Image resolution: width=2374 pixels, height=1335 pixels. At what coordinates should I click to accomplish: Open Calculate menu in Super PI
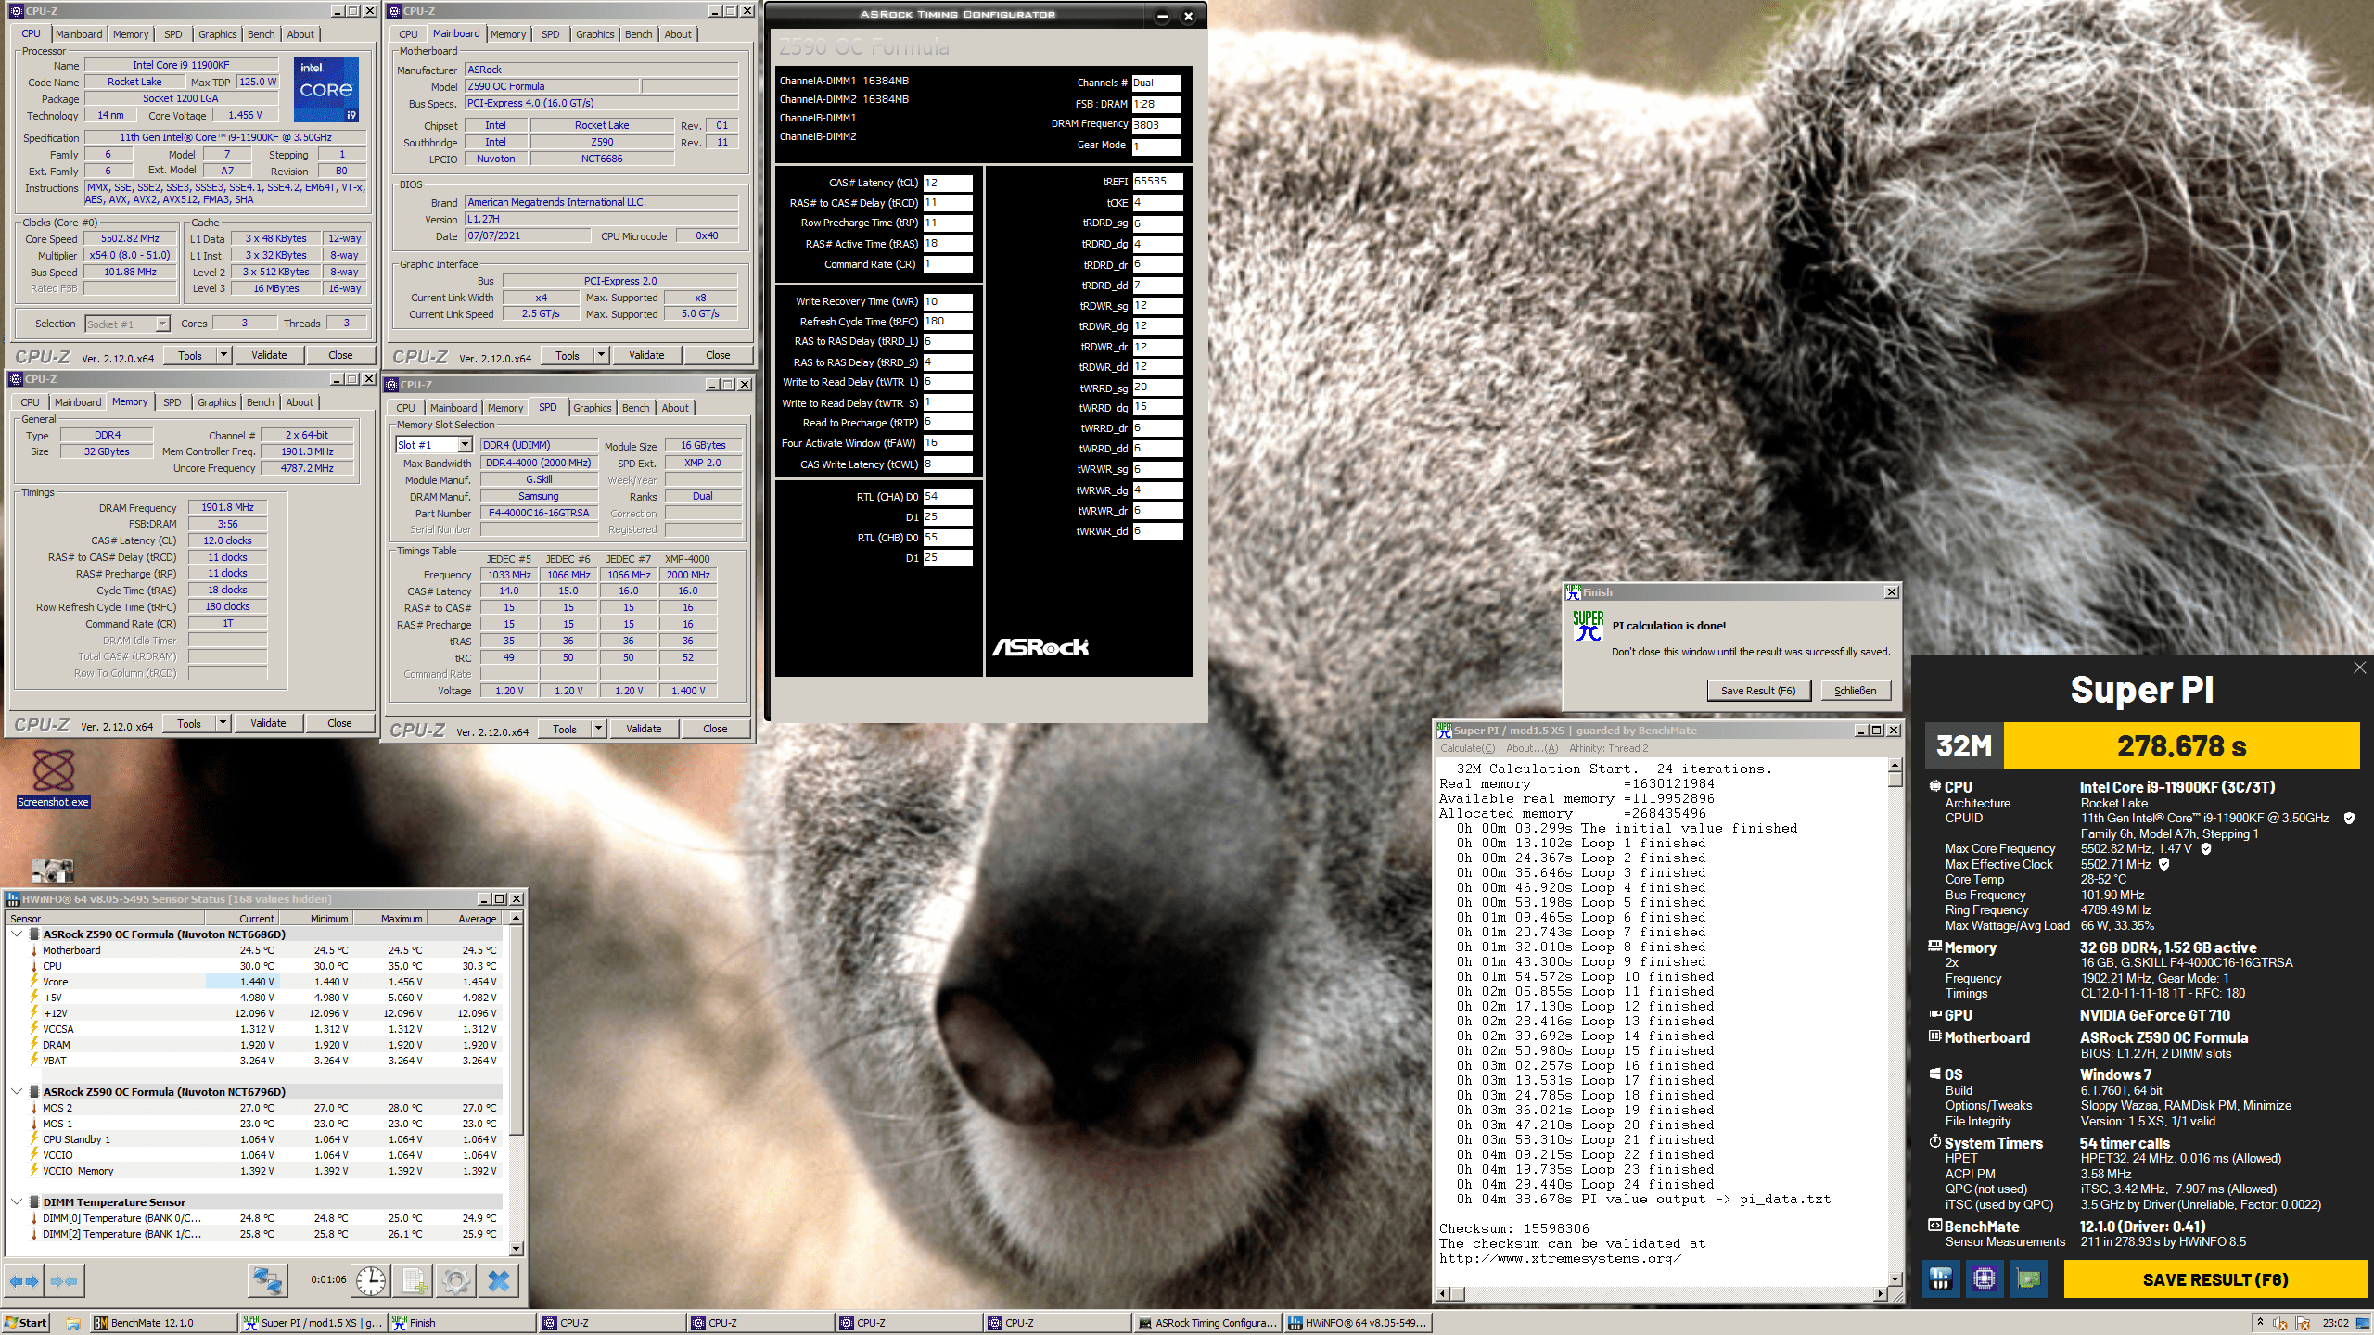click(x=1466, y=748)
